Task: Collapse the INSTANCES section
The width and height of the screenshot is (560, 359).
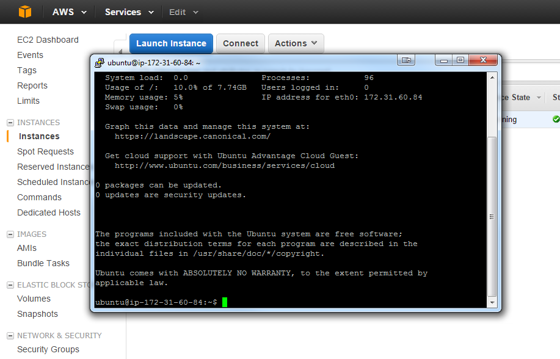Action: click(10, 123)
